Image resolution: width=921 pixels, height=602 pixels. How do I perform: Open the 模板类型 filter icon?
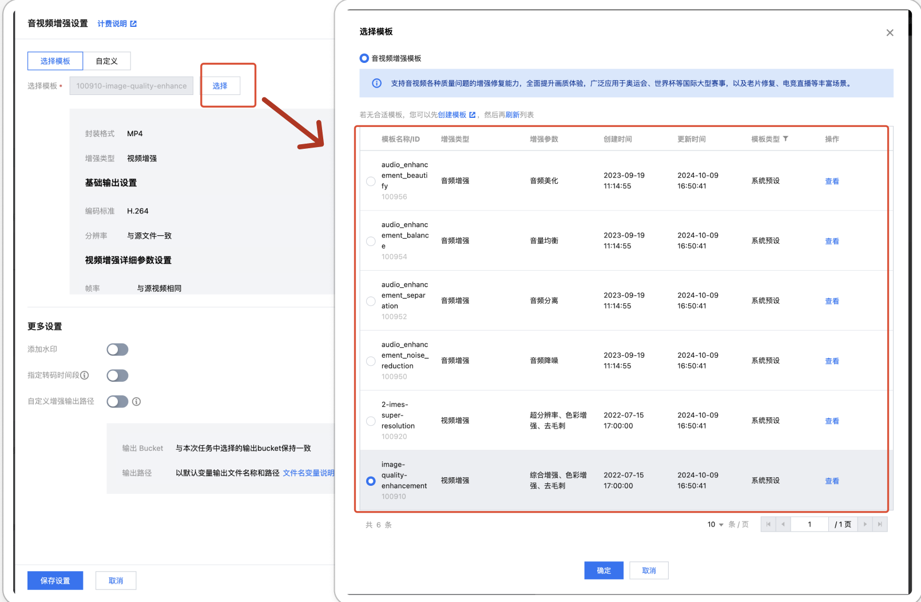pyautogui.click(x=785, y=139)
